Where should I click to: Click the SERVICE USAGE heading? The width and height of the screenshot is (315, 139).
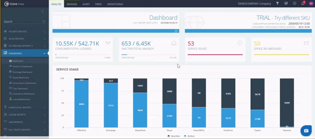pos(67,69)
